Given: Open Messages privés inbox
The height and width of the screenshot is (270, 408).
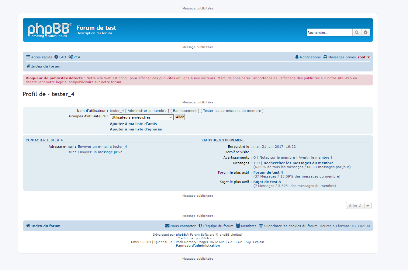Looking at the screenshot, I should [339, 57].
